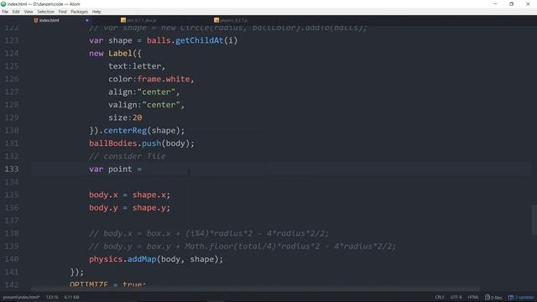Image resolution: width=537 pixels, height=302 pixels.
Task: Click on frame.white in line 126
Action: [164, 79]
